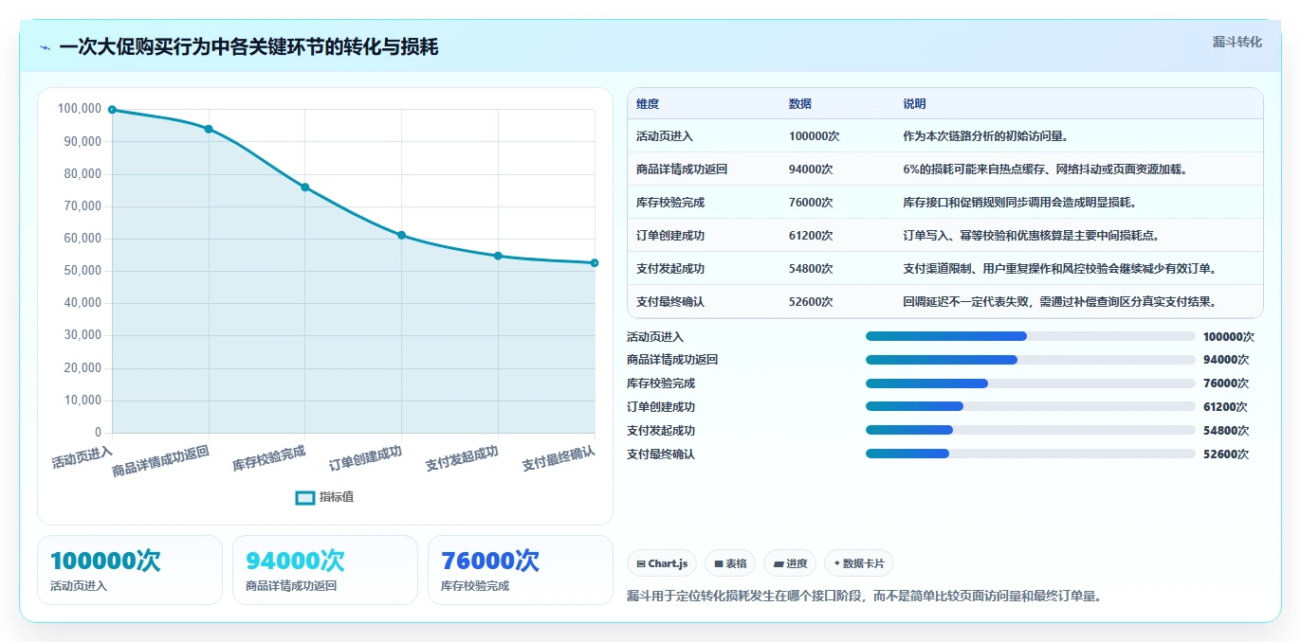1301x642 pixels.
Task: Click the Chart.js tag
Action: (662, 563)
